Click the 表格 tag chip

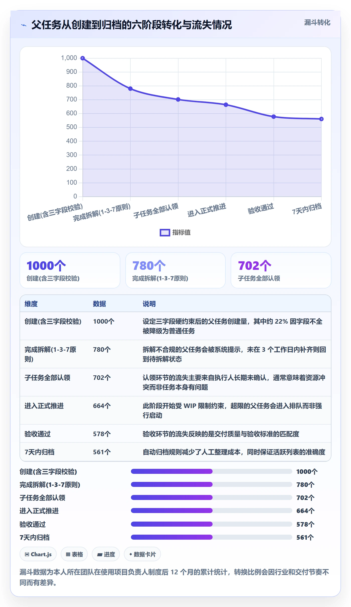pos(74,554)
